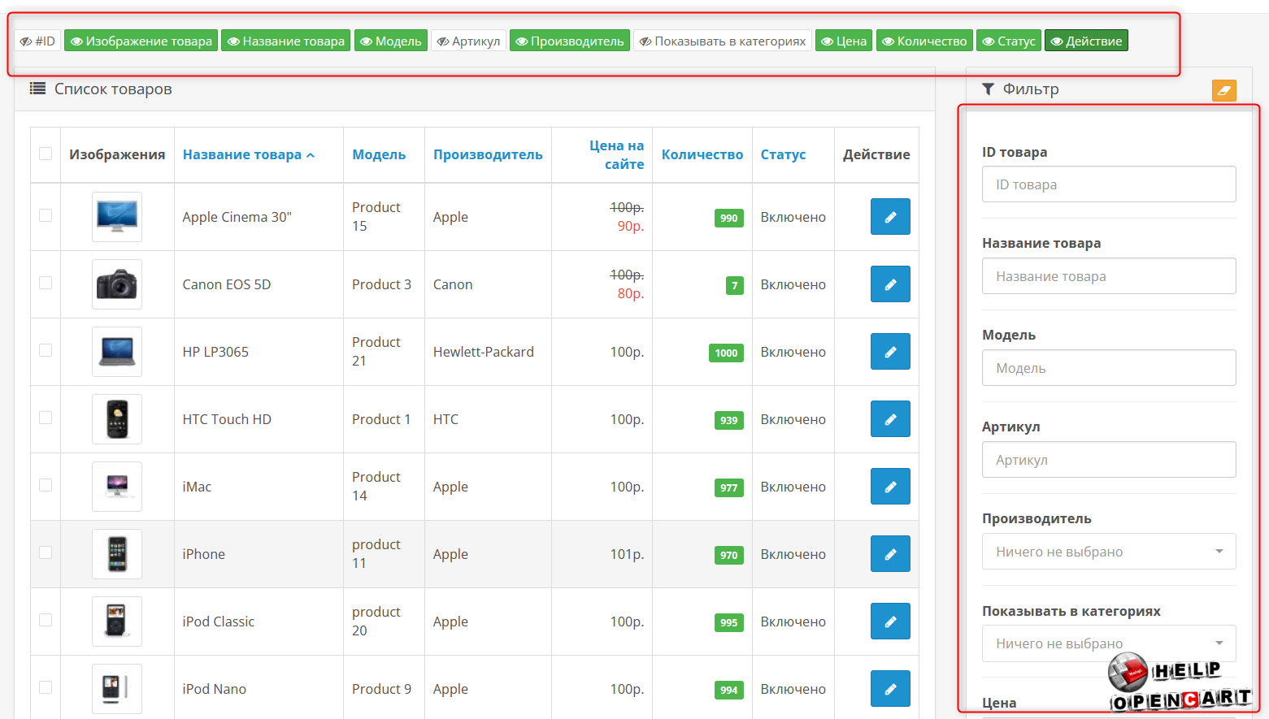Click the edit pencil button for Canon EOS 5D
This screenshot has height=719, width=1269.
click(890, 284)
